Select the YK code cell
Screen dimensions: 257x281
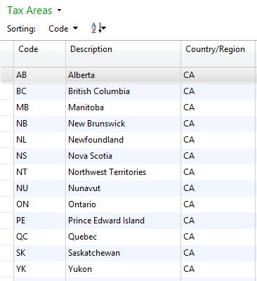click(x=40, y=269)
